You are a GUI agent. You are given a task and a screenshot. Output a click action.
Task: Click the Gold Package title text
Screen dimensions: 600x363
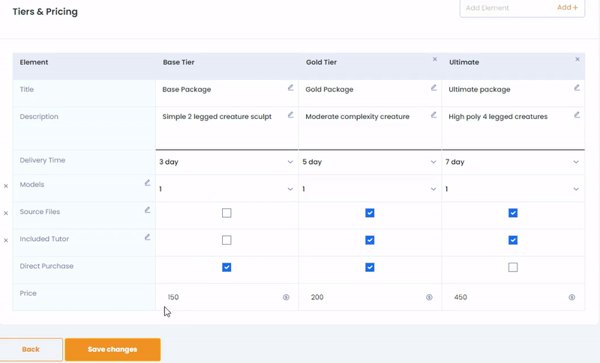[x=329, y=89]
